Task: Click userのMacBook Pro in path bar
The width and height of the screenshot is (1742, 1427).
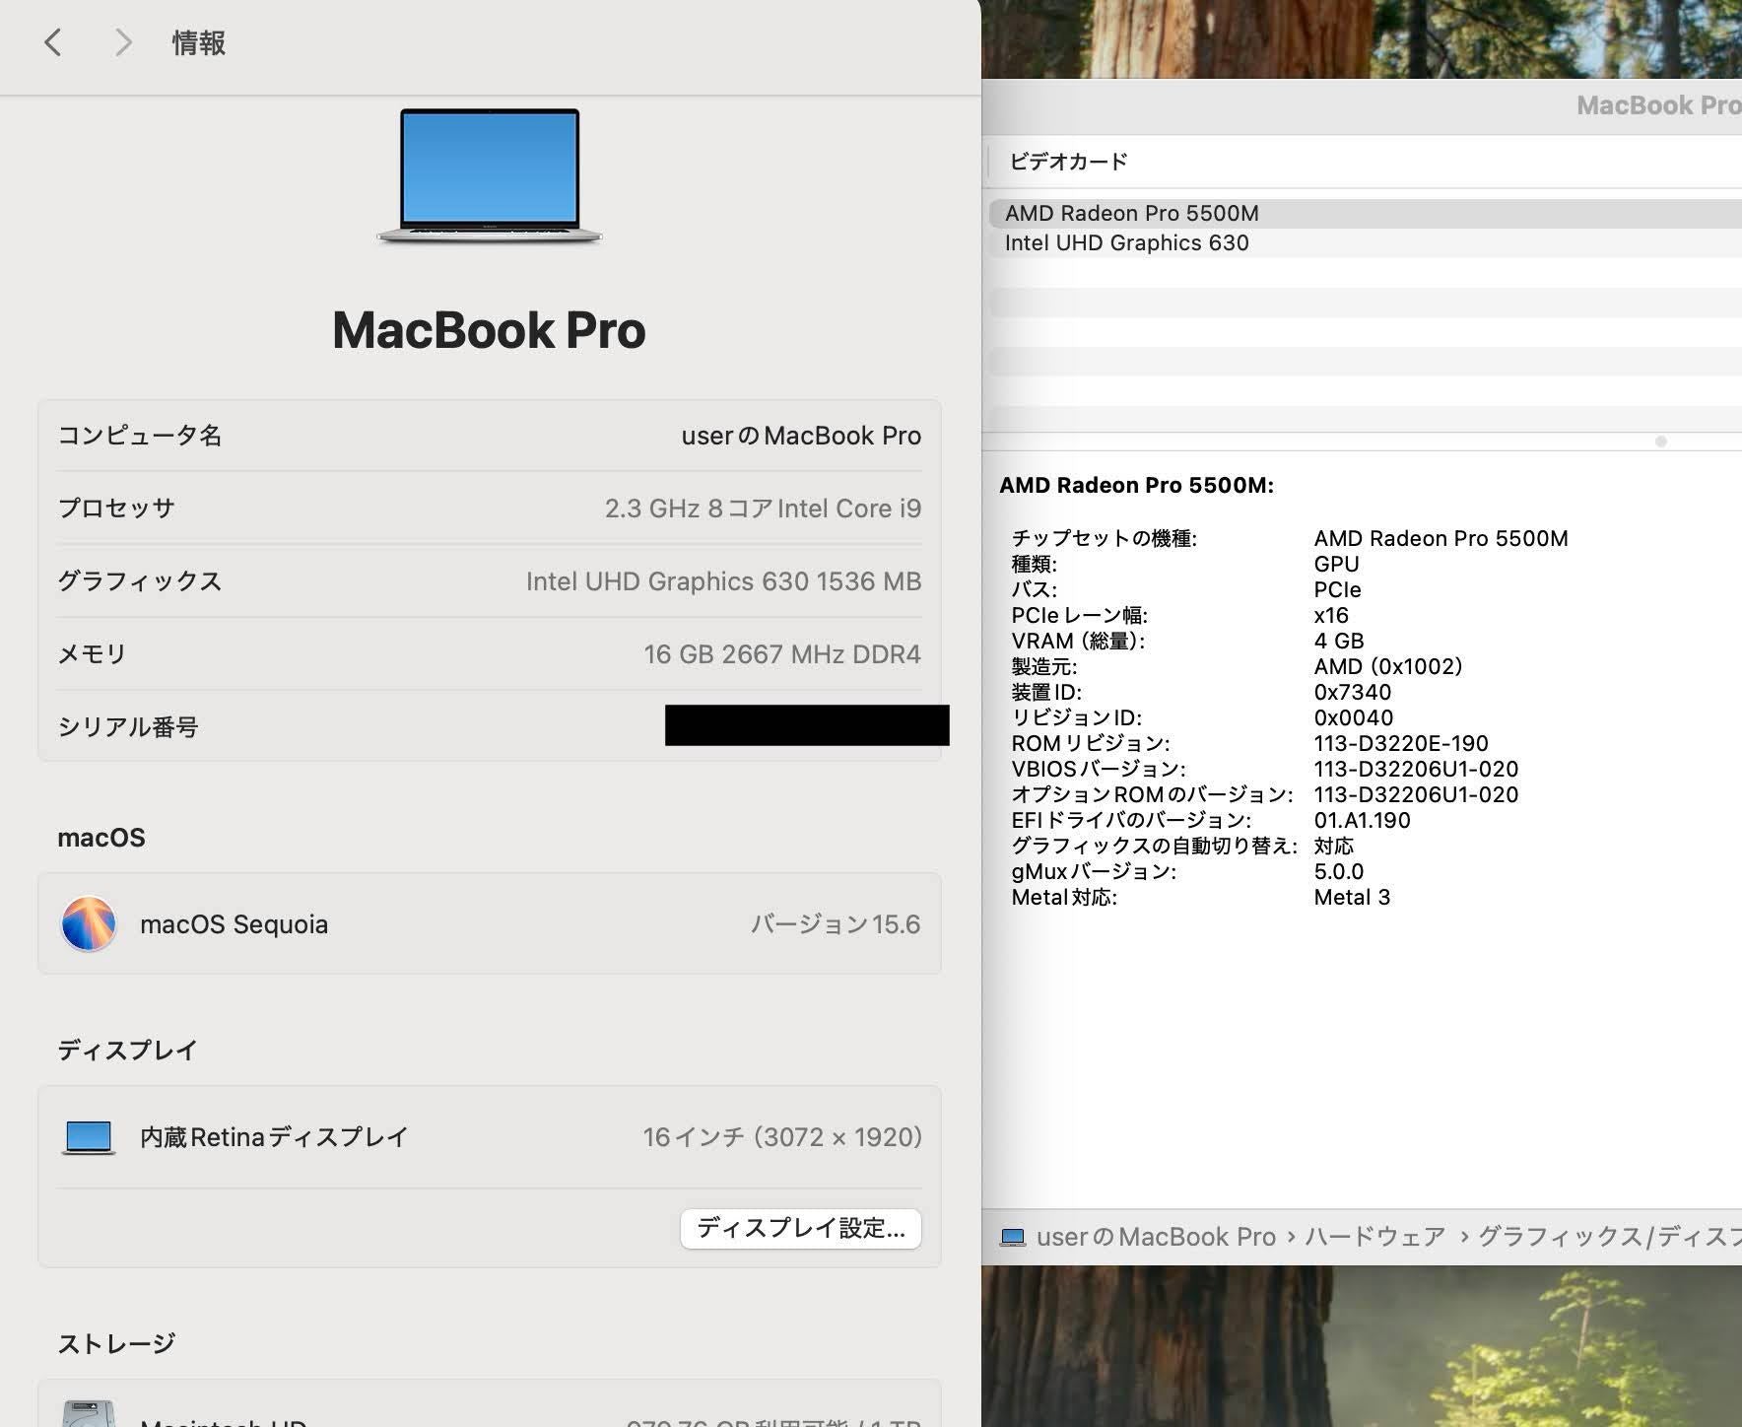Action: [x=1156, y=1237]
